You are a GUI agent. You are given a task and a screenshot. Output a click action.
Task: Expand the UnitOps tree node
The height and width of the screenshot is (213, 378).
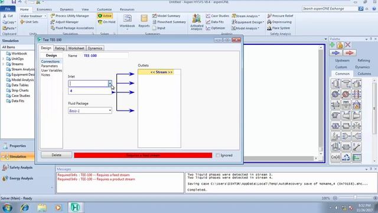(x=4, y=59)
